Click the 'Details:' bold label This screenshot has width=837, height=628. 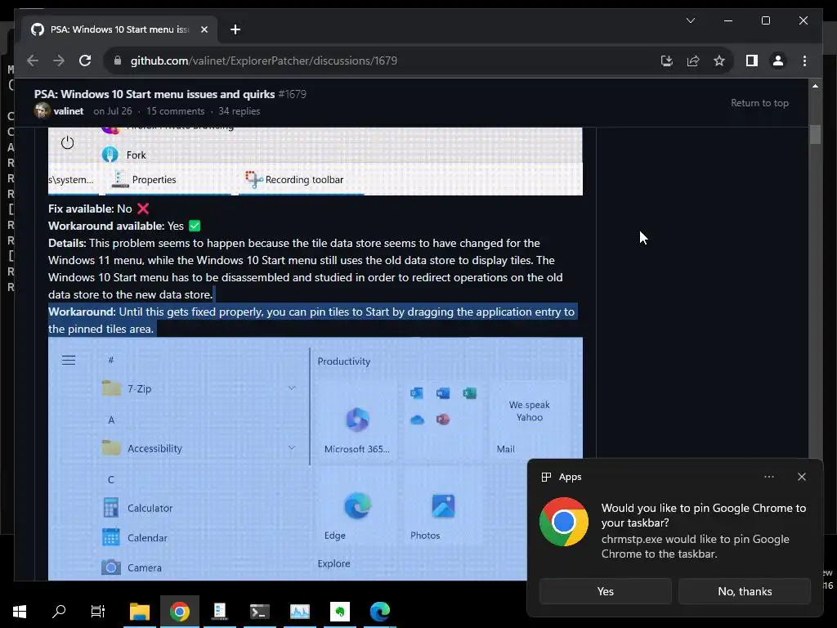[x=67, y=243]
